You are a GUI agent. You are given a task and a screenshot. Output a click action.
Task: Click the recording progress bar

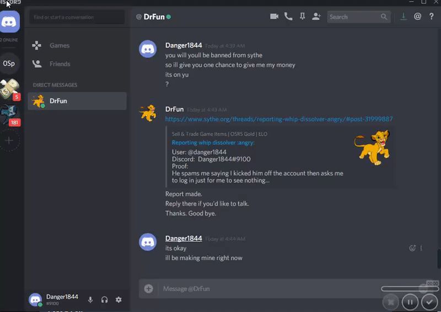coord(410,289)
